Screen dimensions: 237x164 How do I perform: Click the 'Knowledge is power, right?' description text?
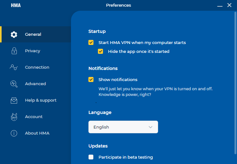[125, 95]
